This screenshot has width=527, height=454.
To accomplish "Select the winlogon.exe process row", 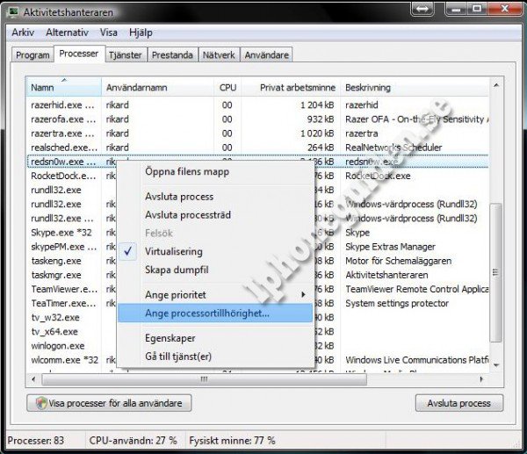I will click(257, 346).
